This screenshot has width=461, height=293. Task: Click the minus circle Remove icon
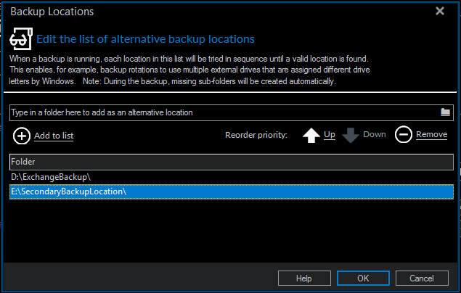(403, 135)
